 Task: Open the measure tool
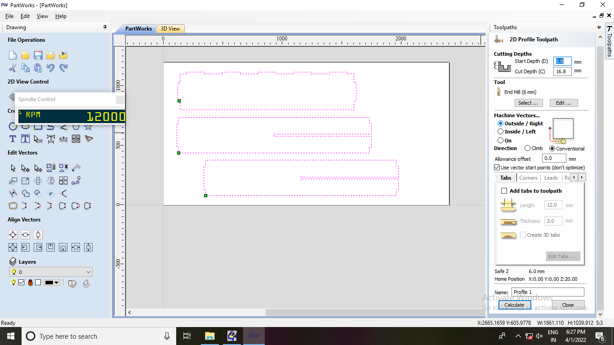pos(76,168)
